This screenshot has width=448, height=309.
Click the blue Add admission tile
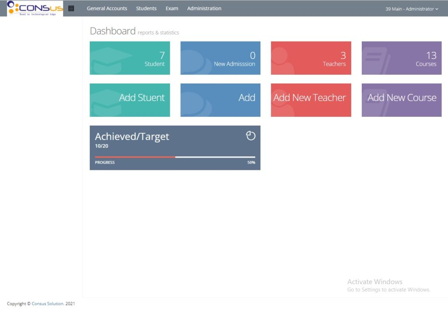(x=220, y=100)
